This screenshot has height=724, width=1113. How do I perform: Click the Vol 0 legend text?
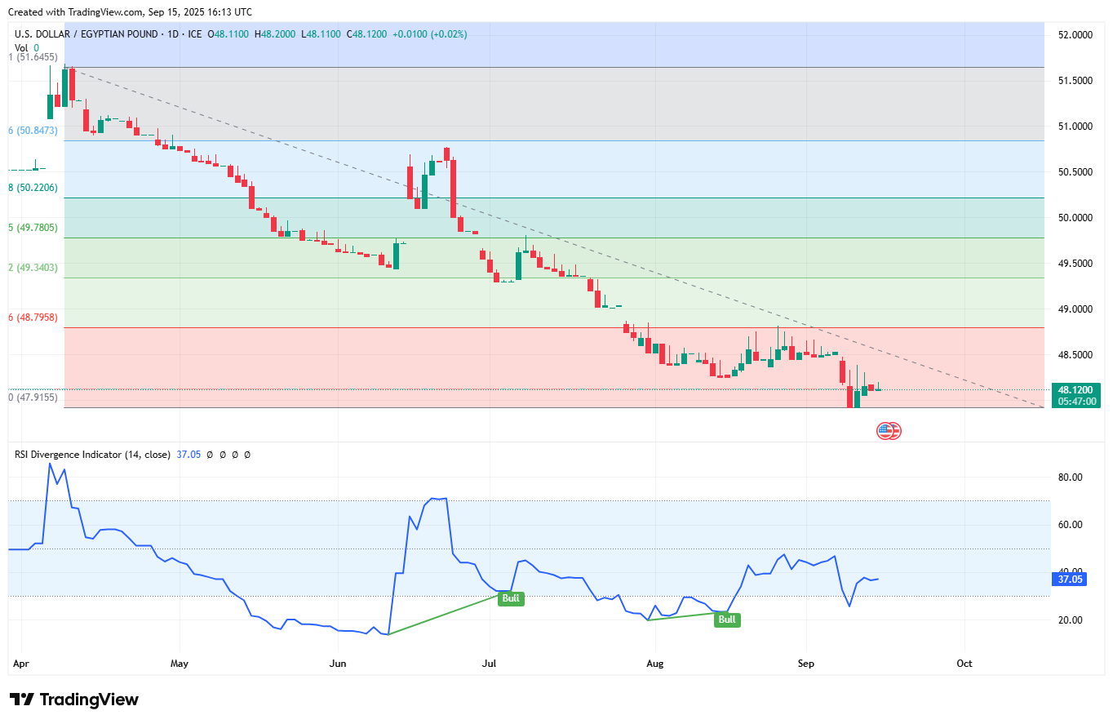click(x=27, y=48)
